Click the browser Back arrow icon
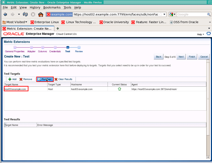Image resolution: width=212 pixels, height=163 pixels. 5,14
